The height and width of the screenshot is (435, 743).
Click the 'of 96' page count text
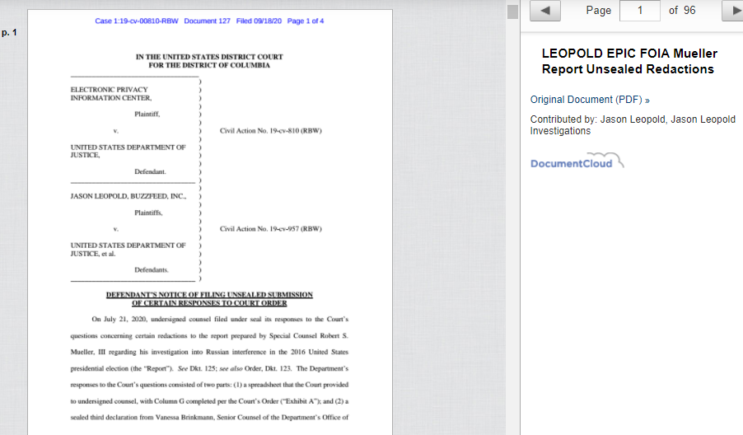click(682, 11)
